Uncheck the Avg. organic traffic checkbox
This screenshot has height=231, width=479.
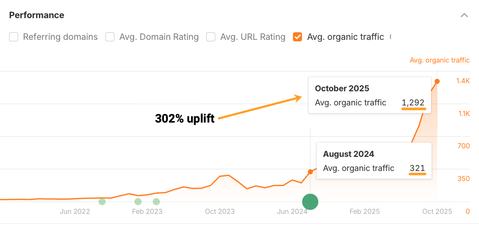click(297, 37)
